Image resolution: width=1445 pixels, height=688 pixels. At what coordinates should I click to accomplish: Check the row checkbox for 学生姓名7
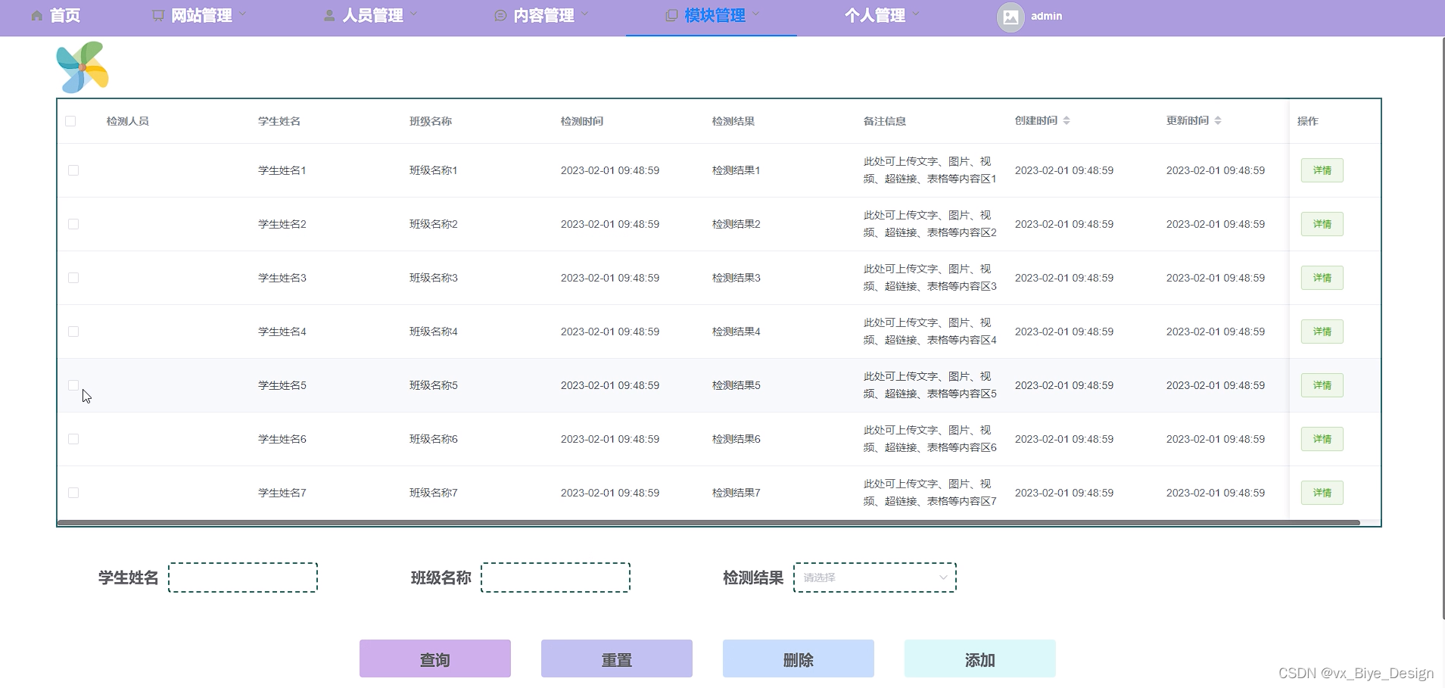pos(73,493)
